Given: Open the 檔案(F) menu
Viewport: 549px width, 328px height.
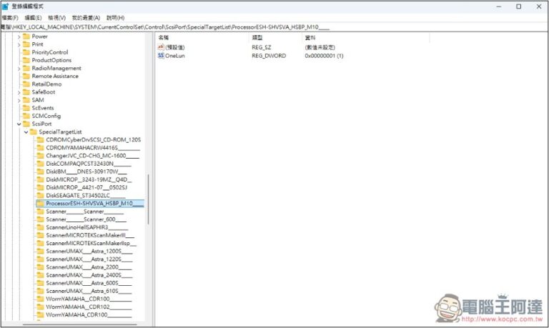Looking at the screenshot, I should [10, 17].
